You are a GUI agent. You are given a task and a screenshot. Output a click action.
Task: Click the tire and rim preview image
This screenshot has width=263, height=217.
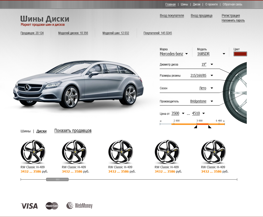pyautogui.click(x=235, y=93)
